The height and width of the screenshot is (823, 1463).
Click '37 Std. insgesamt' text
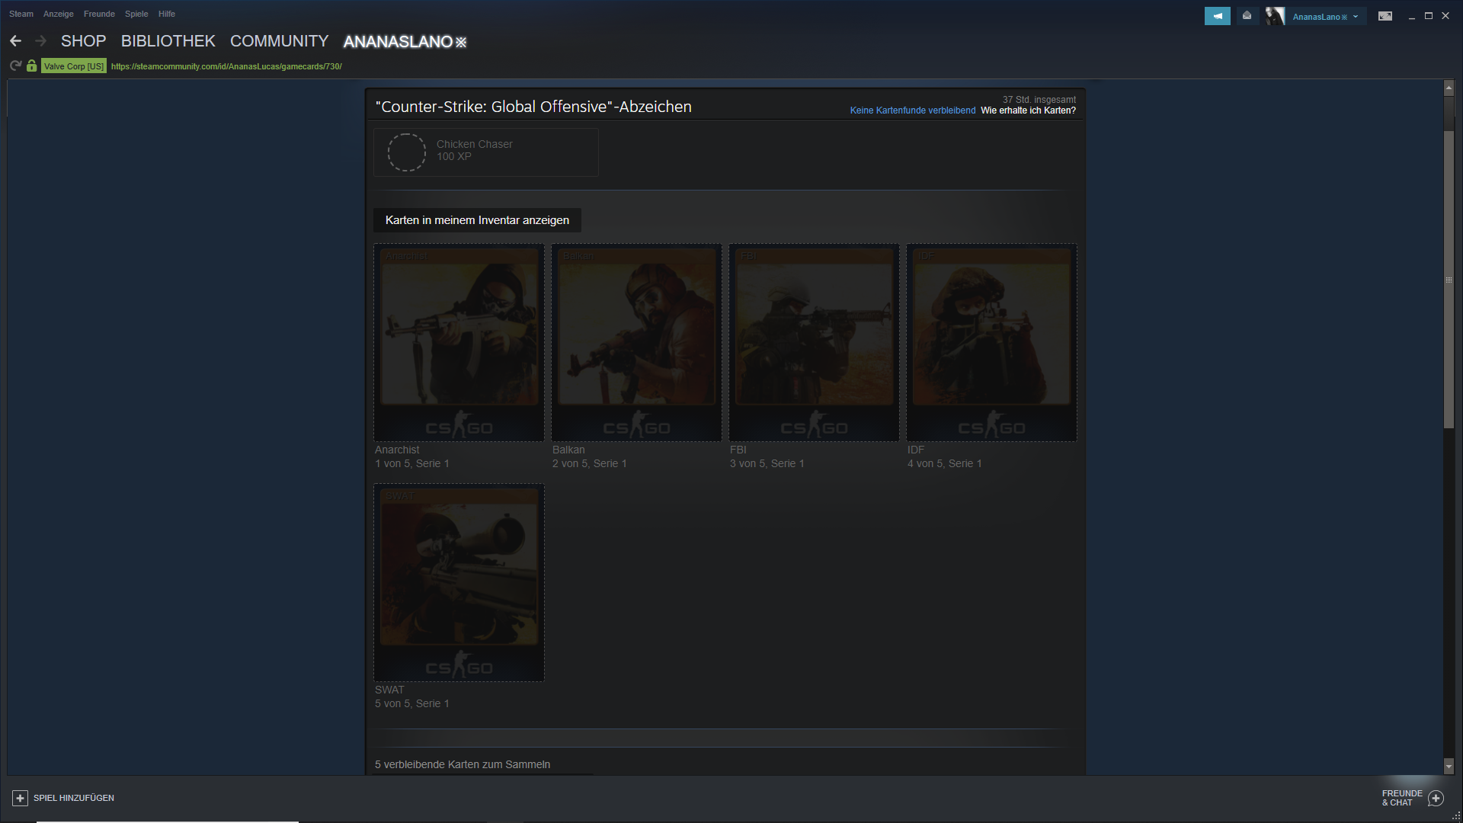click(1039, 100)
